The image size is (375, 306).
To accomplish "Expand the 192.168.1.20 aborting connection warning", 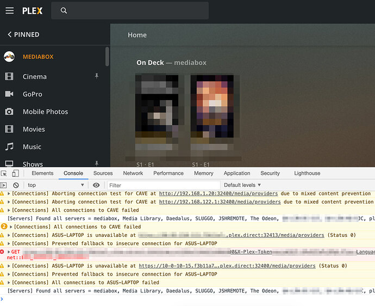I will 9,193.
